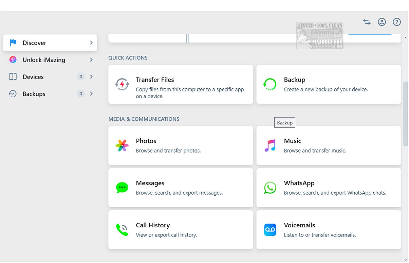This screenshot has width=409, height=263.
Task: Select Unlock iMazing in the sidebar
Action: click(50, 60)
